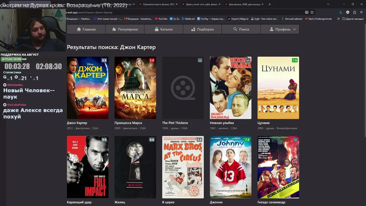Viewport: 366px width, 206px height.
Task: Open the Главная home navigation tab
Action: point(86,29)
